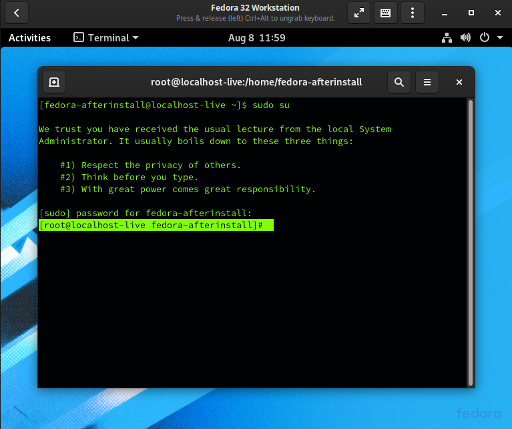Viewport: 512px width, 429px height.
Task: Click the '#3) With great power' line
Action: coord(188,189)
